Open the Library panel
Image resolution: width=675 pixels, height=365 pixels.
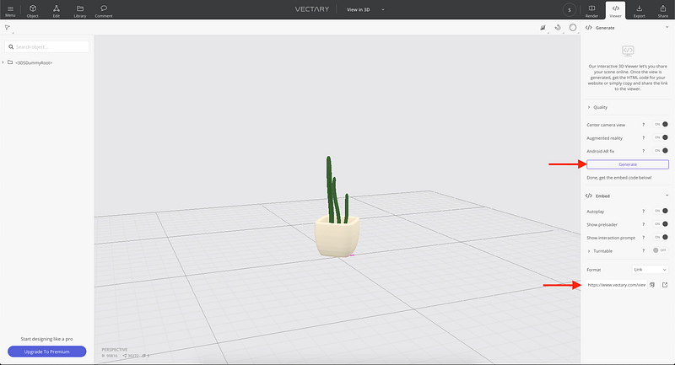pos(80,10)
